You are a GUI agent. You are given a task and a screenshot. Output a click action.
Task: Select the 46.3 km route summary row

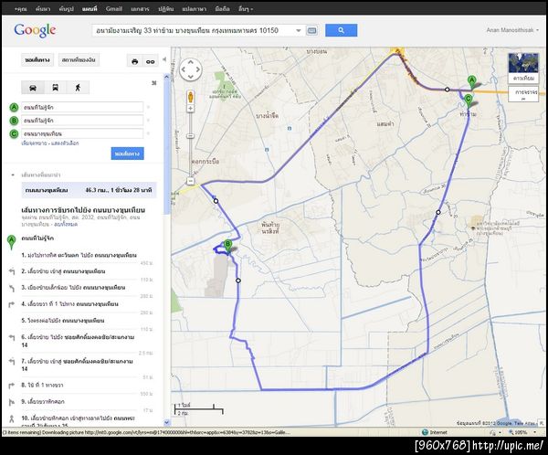(89, 190)
